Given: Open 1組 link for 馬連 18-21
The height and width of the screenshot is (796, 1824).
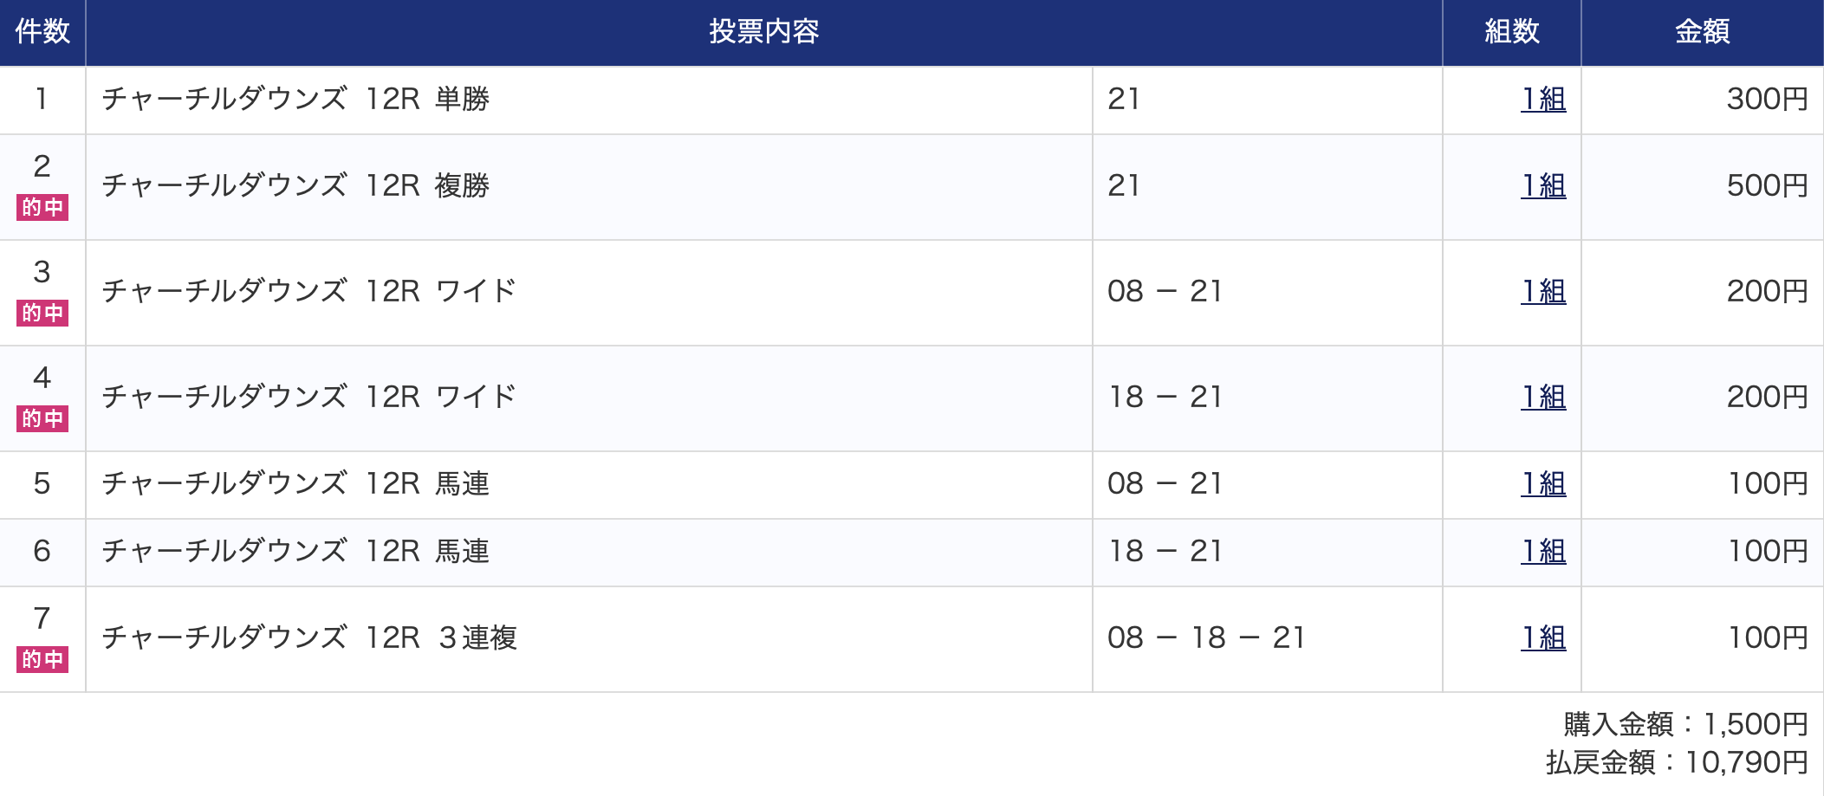Looking at the screenshot, I should [x=1543, y=552].
